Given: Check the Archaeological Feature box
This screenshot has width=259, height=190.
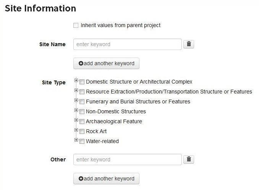Looking at the screenshot, I should (x=82, y=122).
